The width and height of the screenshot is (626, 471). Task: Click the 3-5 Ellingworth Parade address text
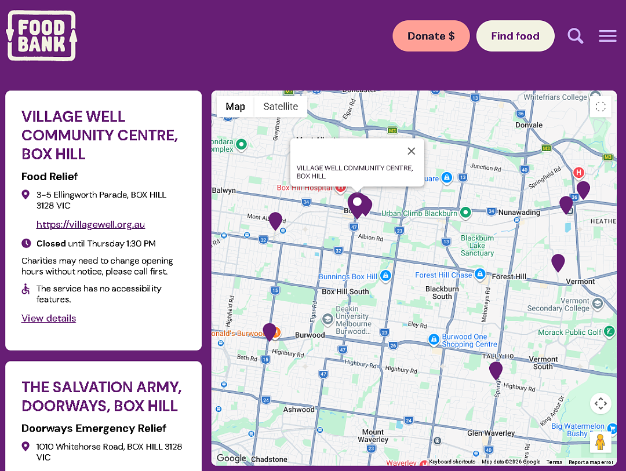pos(101,200)
